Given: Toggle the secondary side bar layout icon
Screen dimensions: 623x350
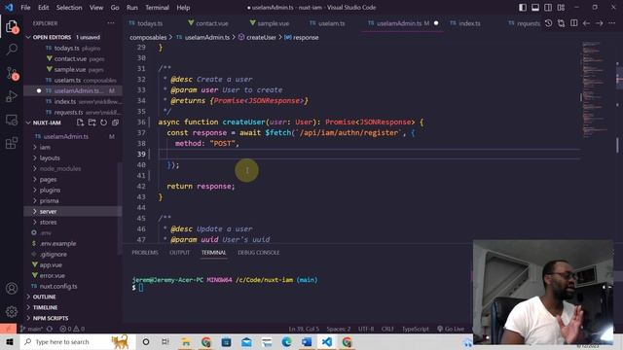Looking at the screenshot, I should point(548,7).
